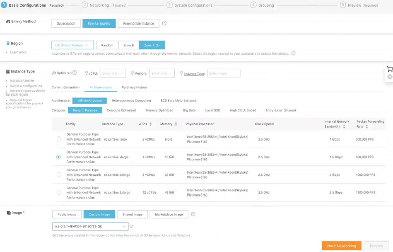The image size is (393, 252).
Task: Open the custom image version dropdown
Action: coord(90,226)
